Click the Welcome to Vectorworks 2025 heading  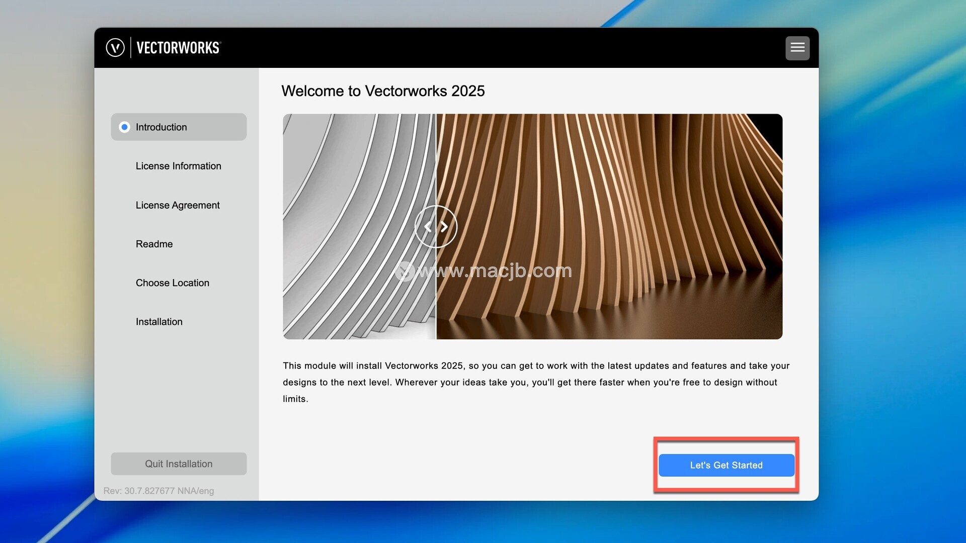383,91
